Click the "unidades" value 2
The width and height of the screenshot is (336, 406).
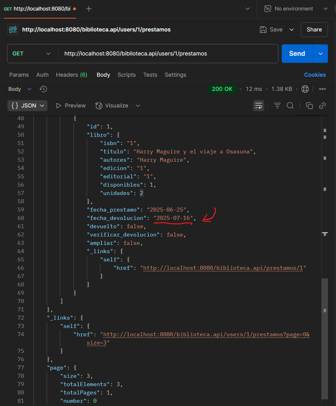tap(142, 193)
